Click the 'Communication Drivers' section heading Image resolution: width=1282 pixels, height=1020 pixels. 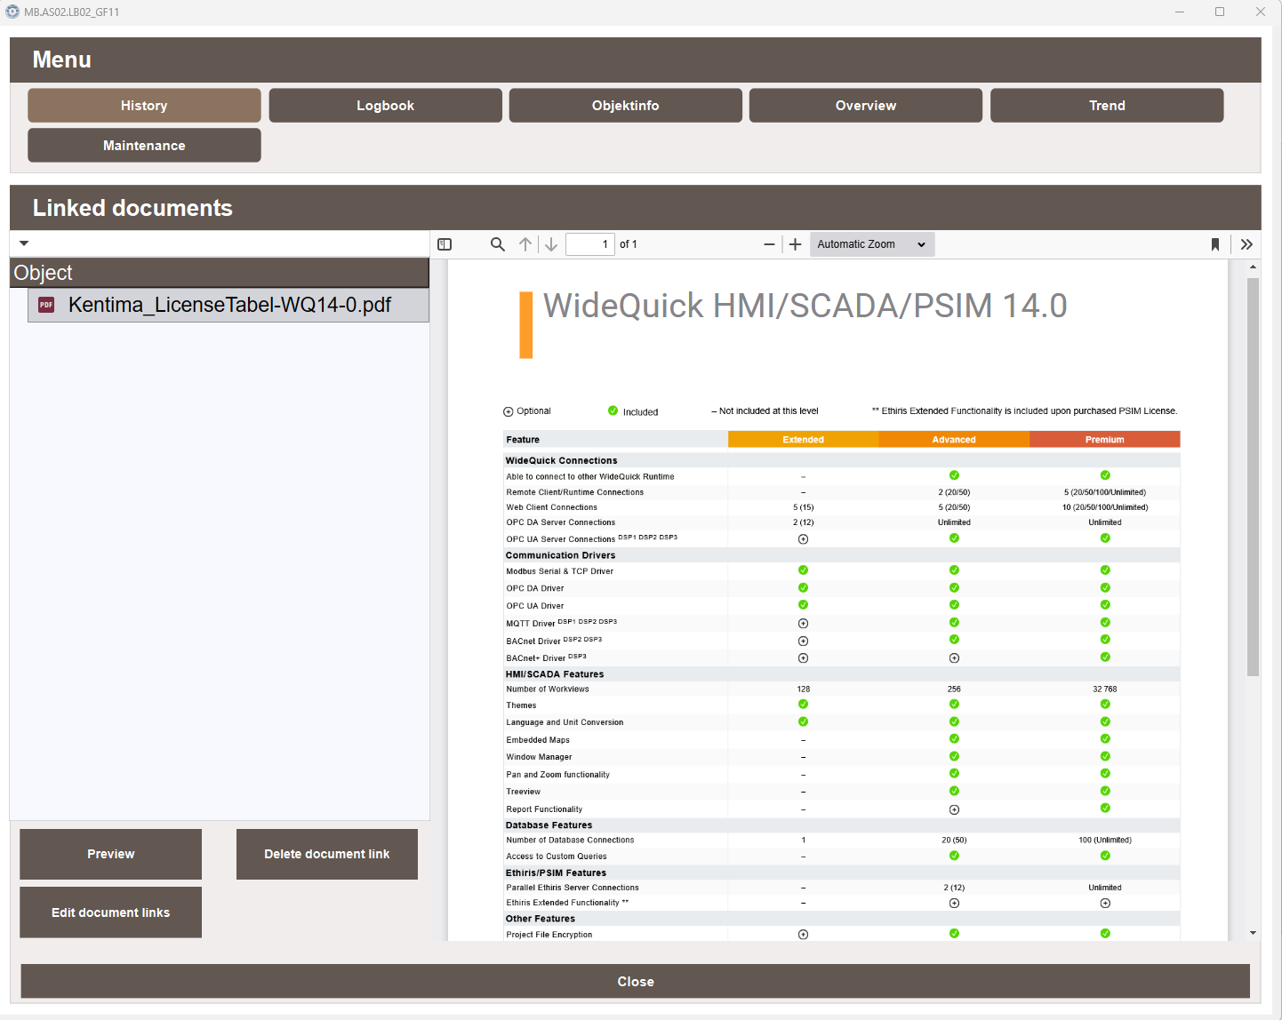click(560, 555)
